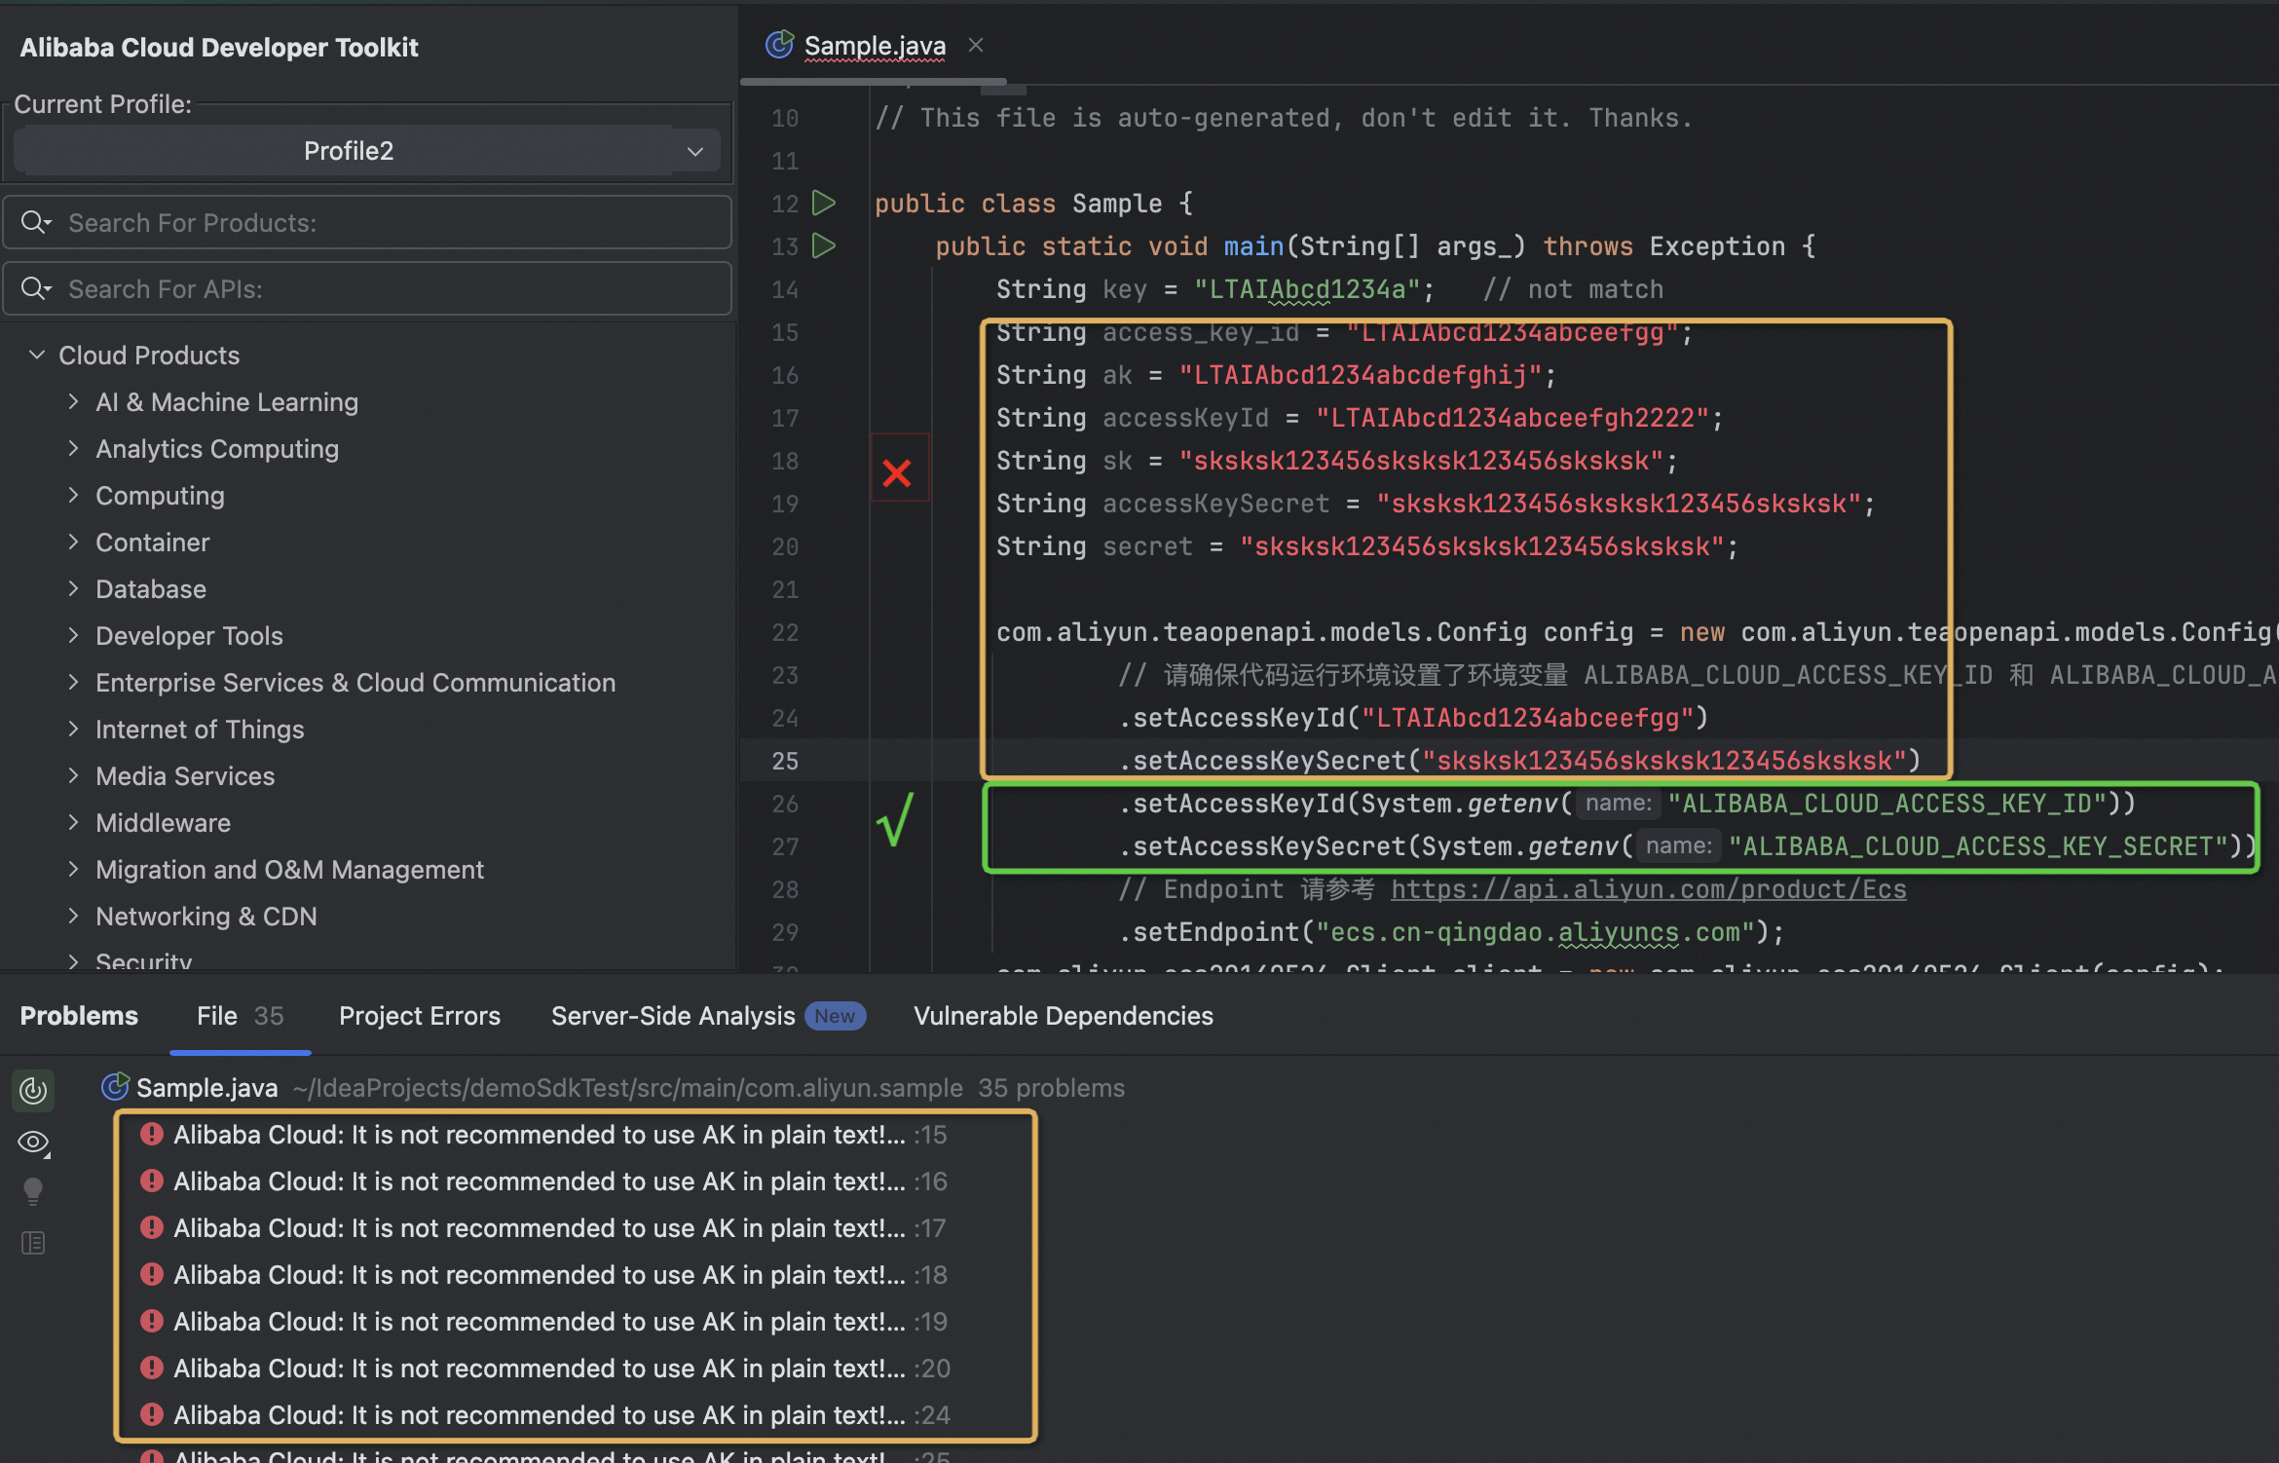Viewport: 2279px width, 1463px height.
Task: Click the api.aliyun.com/product/Ecs link
Action: [1647, 889]
